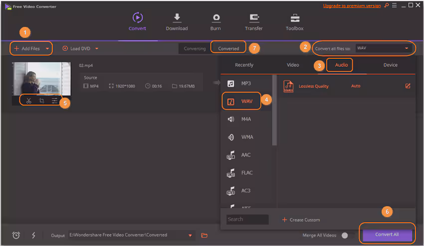This screenshot has height=246, width=424.
Task: Choose the AAC format icon
Action: click(230, 155)
